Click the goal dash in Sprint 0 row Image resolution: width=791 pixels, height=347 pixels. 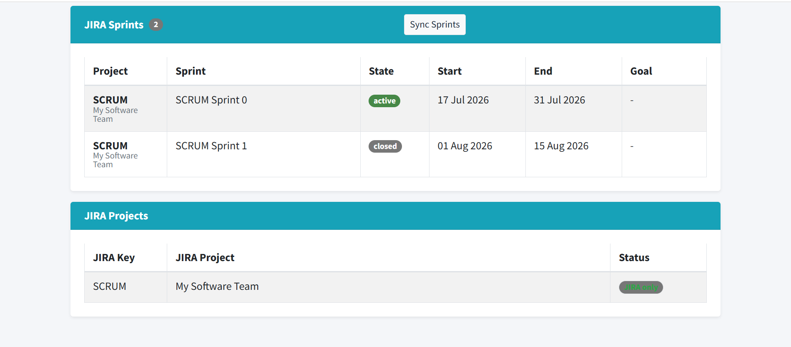point(632,101)
